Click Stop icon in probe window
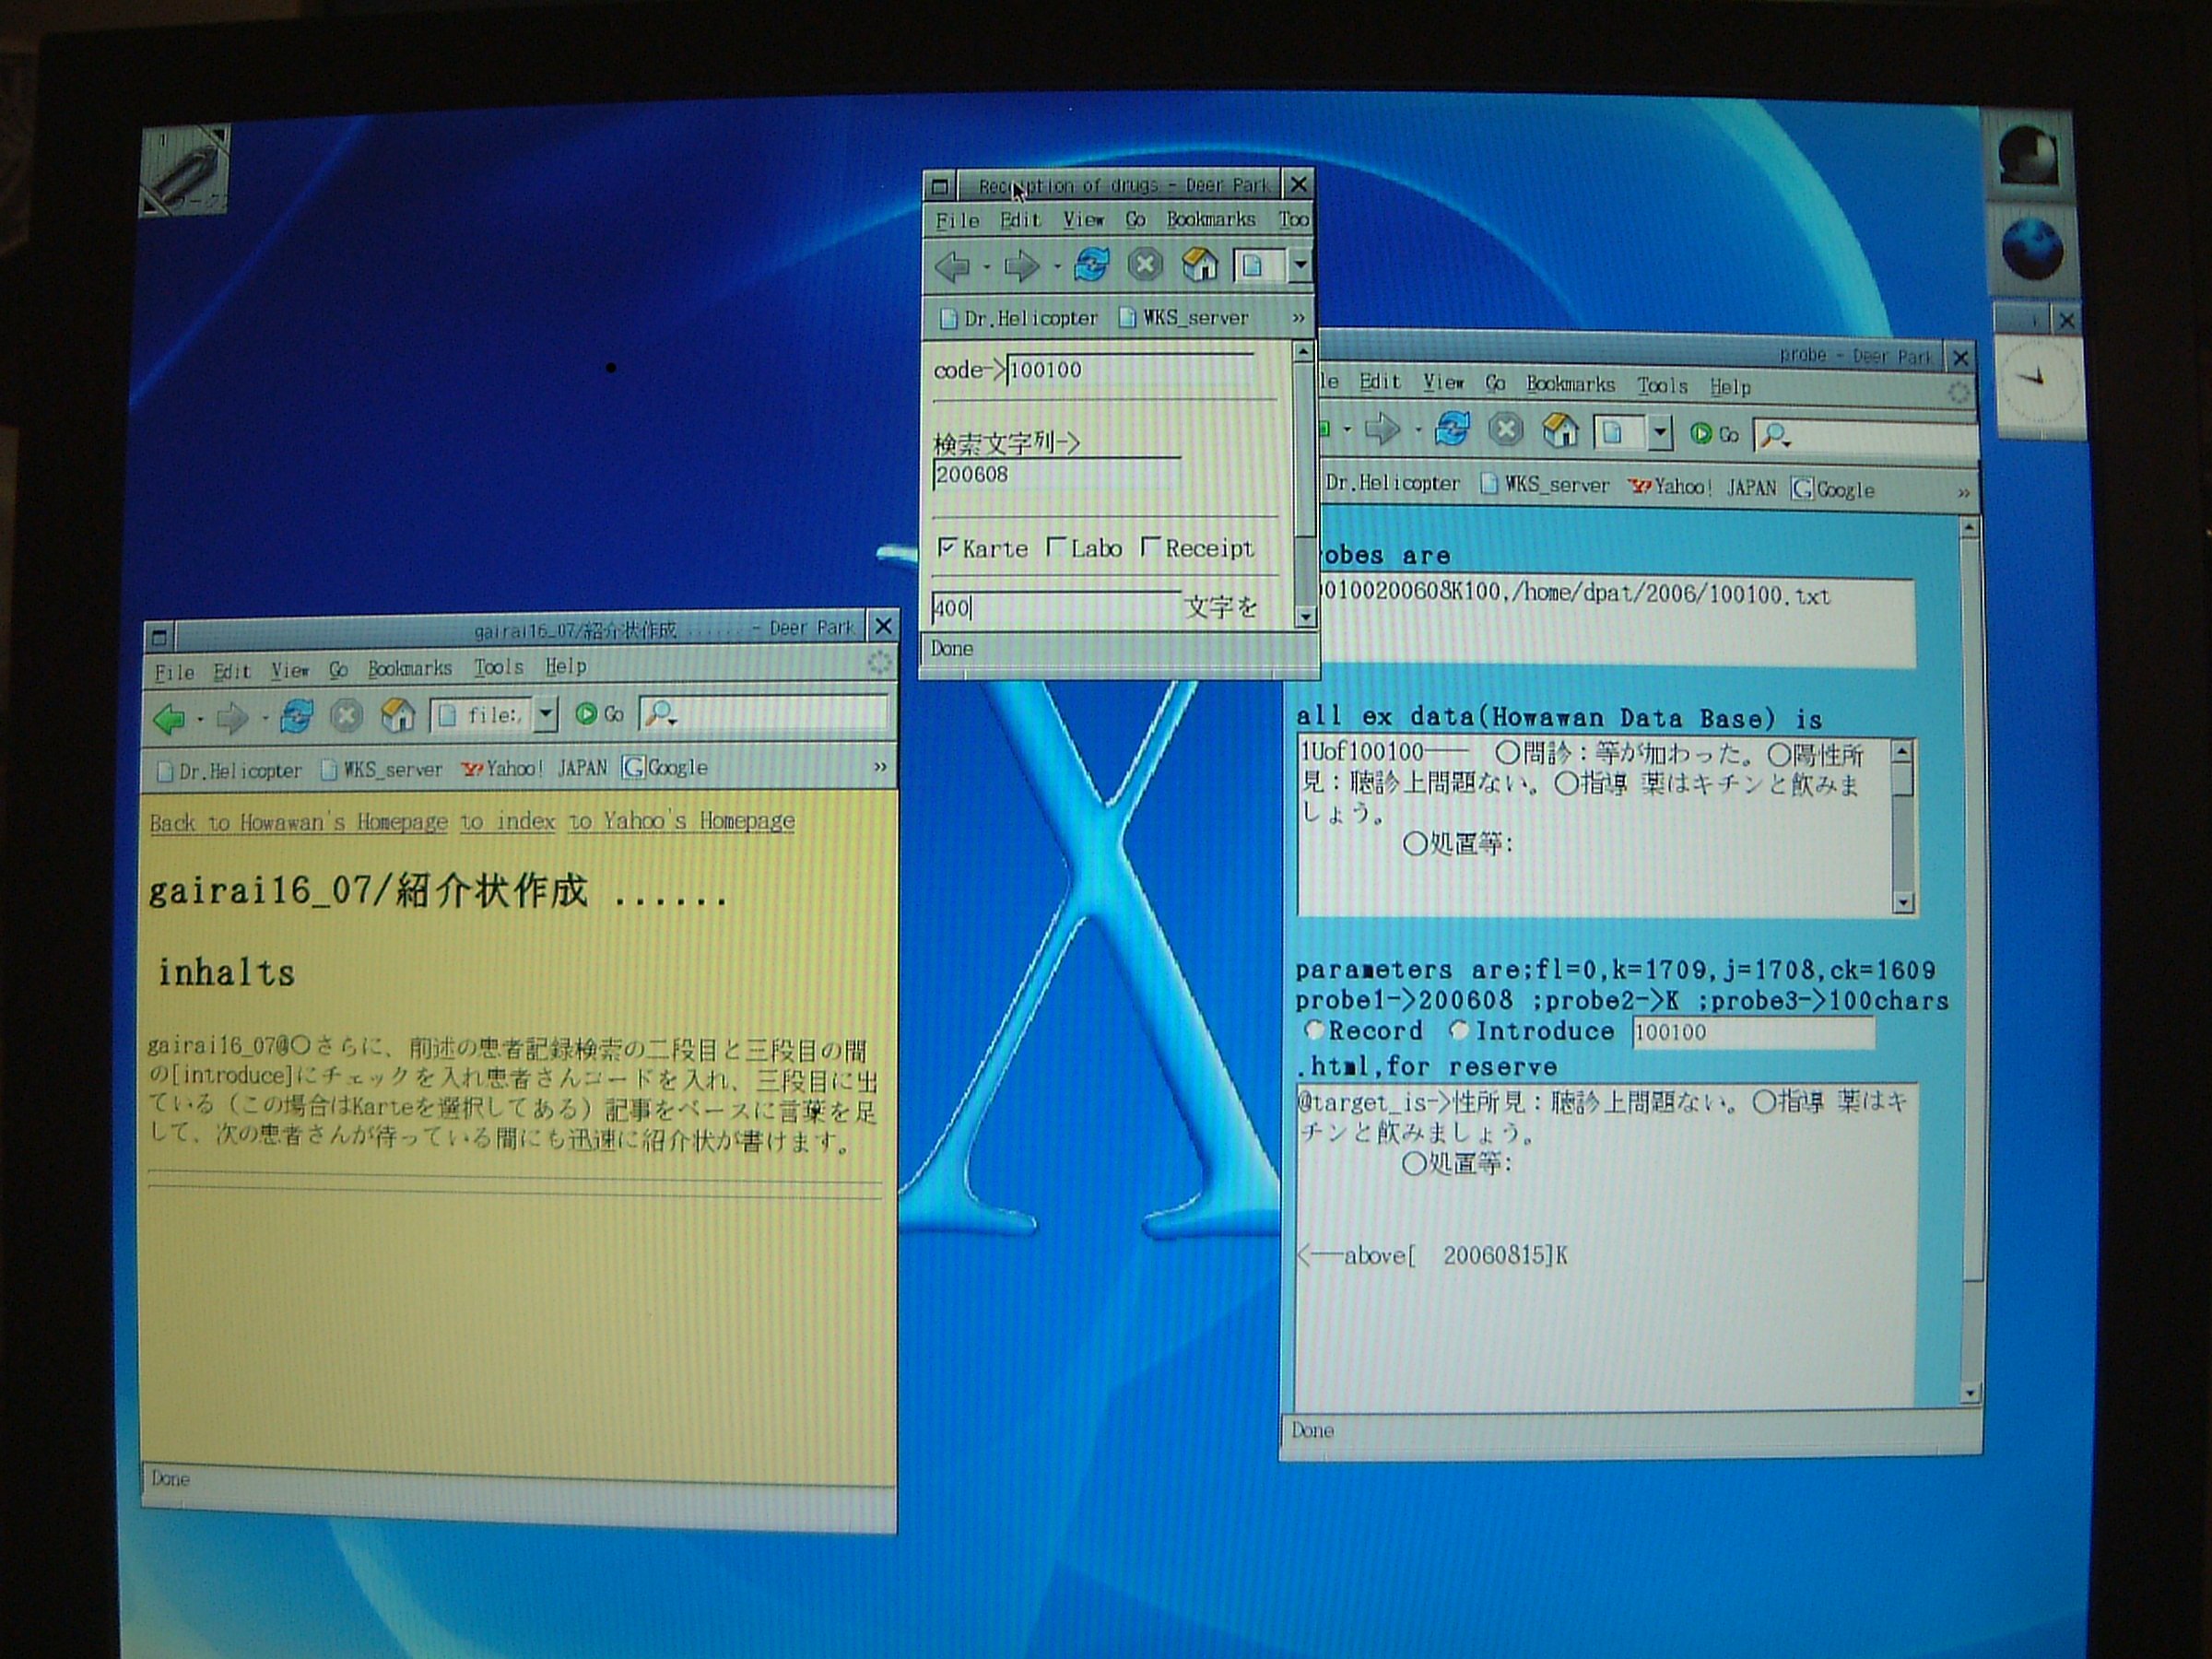Viewport: 2212px width, 1659px height. pyautogui.click(x=1506, y=430)
